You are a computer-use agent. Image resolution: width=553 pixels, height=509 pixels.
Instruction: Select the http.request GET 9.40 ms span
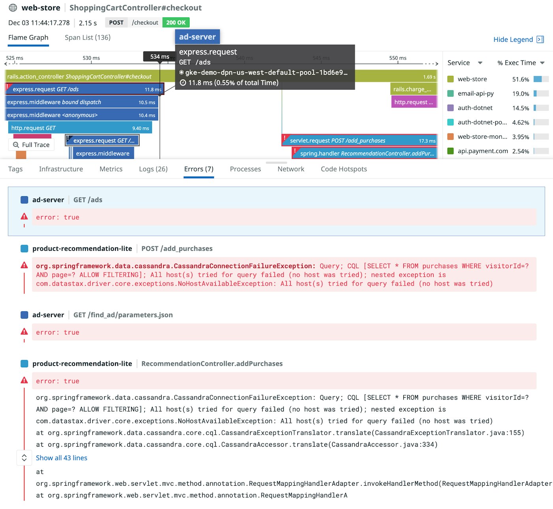pyautogui.click(x=80, y=128)
